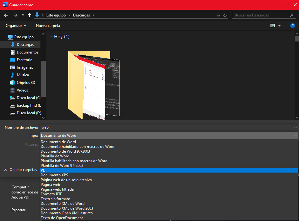Select PDF from the type list
299x221 pixels.
(x=44, y=170)
